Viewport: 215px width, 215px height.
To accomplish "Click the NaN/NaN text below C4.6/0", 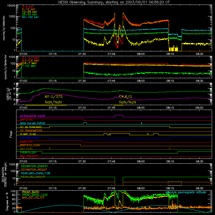I will 127,102.
